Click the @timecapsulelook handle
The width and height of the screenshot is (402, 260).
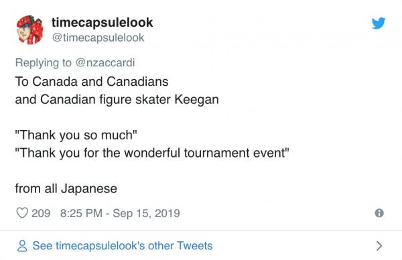[x=98, y=38]
